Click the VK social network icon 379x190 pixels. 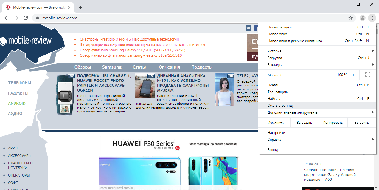pyautogui.click(x=248, y=28)
